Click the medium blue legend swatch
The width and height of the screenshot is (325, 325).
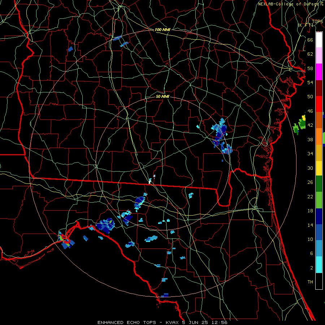[x=319, y=232]
